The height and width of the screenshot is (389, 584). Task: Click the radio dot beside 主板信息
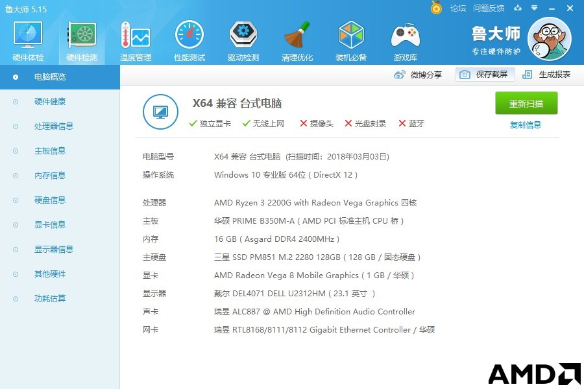tap(16, 151)
